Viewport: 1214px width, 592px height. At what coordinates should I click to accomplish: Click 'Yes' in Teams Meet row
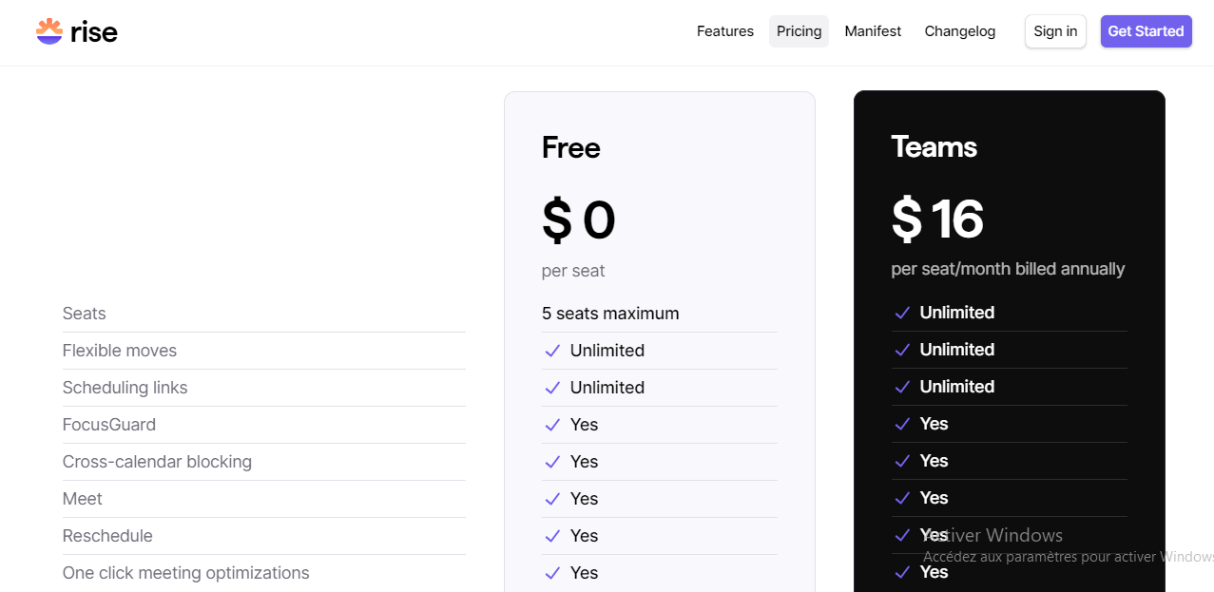click(x=935, y=498)
